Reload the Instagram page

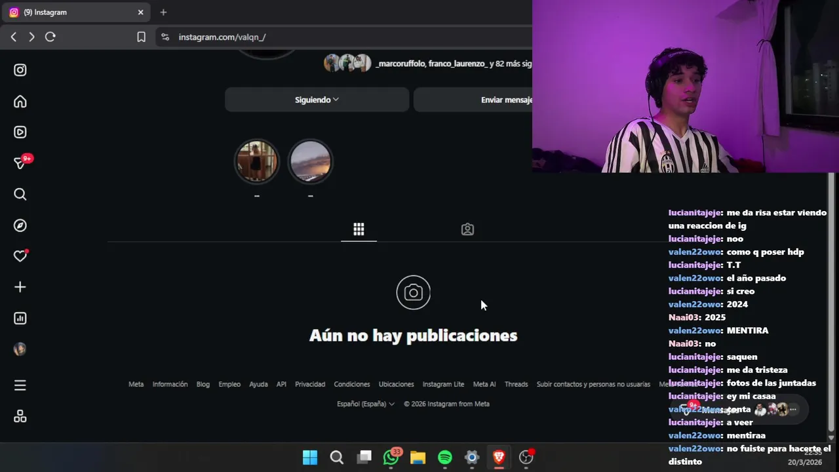click(x=50, y=37)
